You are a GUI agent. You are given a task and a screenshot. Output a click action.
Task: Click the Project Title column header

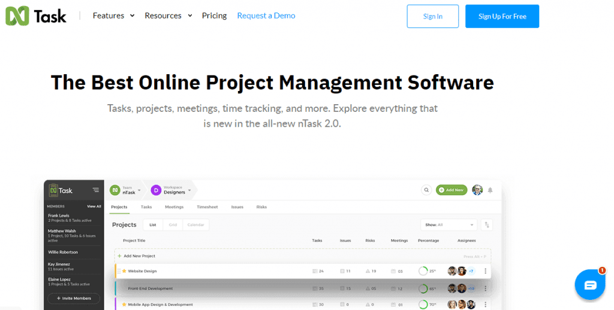134,241
